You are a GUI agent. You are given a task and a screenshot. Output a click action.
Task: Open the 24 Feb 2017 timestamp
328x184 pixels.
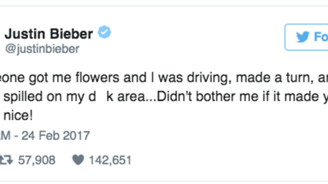pos(56,135)
